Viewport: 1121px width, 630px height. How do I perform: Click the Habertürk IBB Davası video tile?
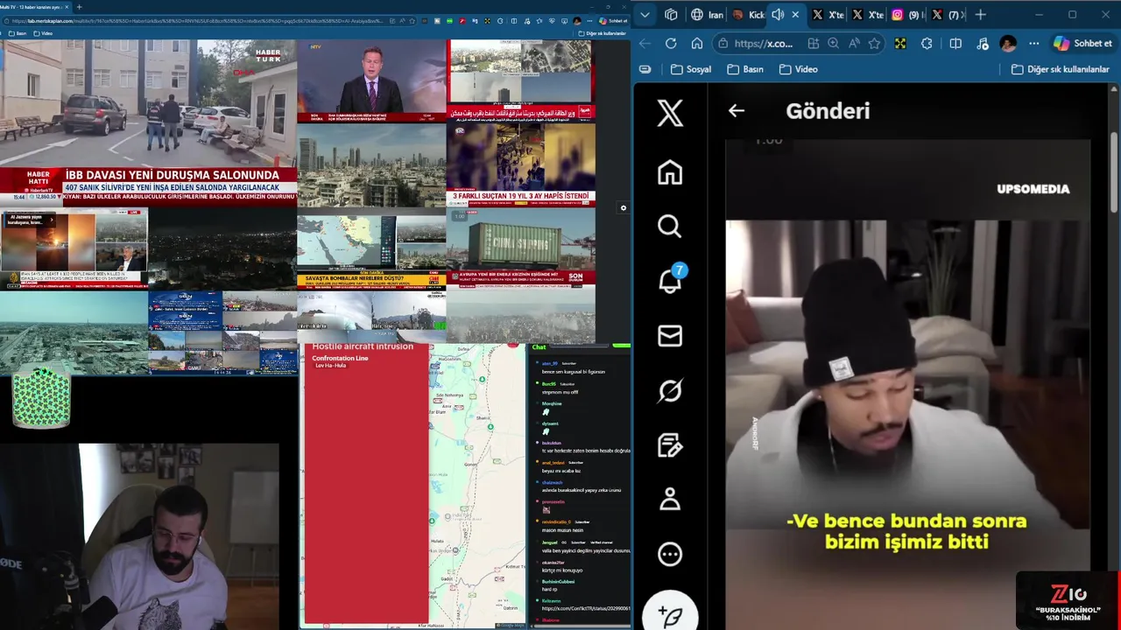pyautogui.click(x=149, y=123)
